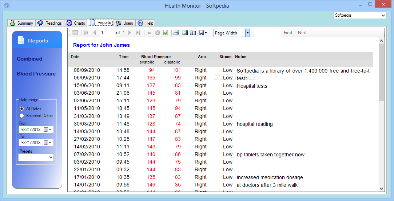Click the diastolic value 101

click(x=176, y=70)
